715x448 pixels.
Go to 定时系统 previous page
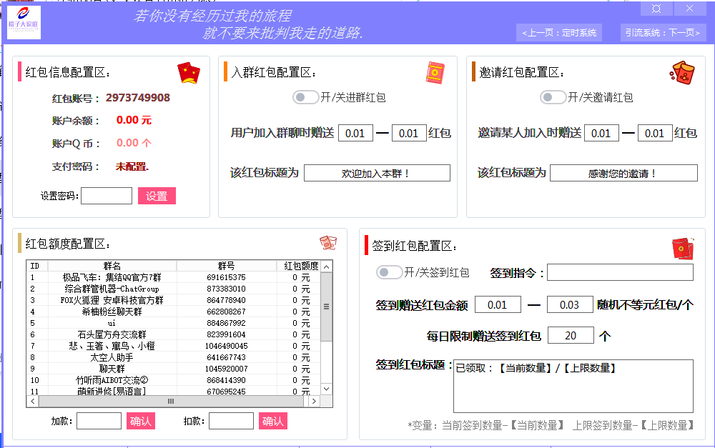(x=559, y=32)
